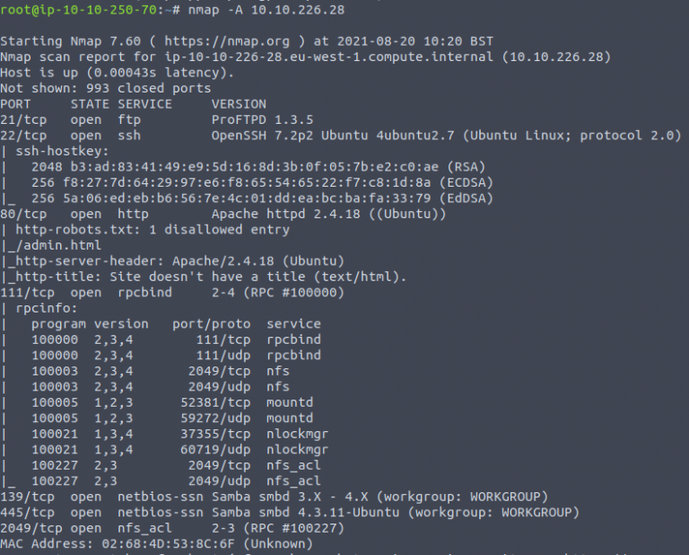Click the https://nmap.org URL
Viewport: 689px width, 555px height.
(258, 41)
